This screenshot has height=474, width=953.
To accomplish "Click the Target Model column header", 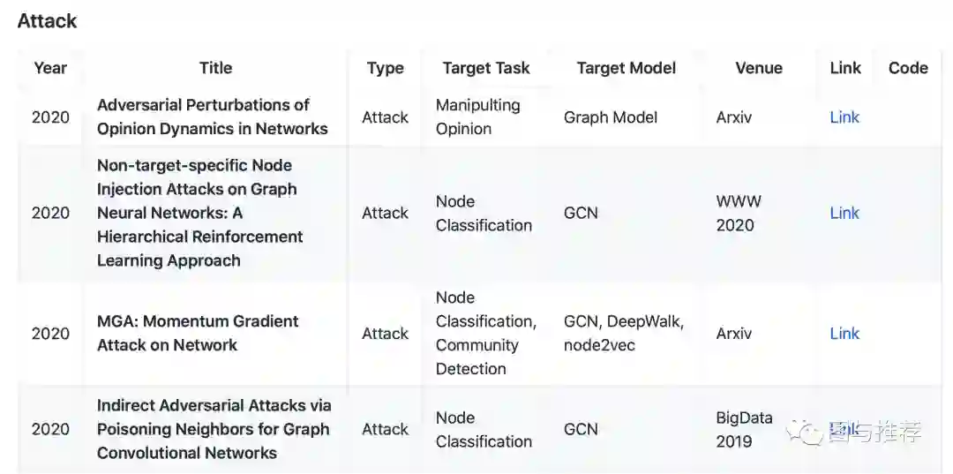I will point(627,68).
